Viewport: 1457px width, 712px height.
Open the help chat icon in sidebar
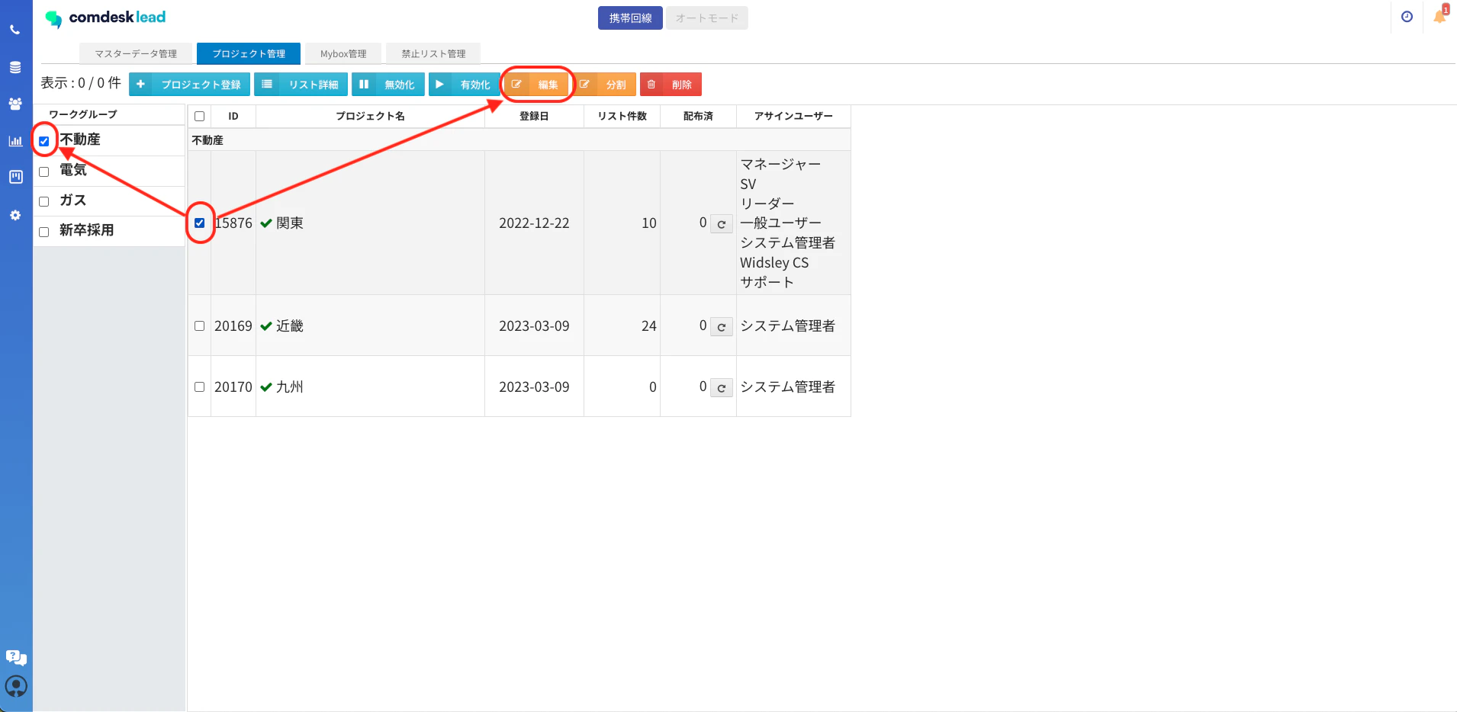(16, 657)
